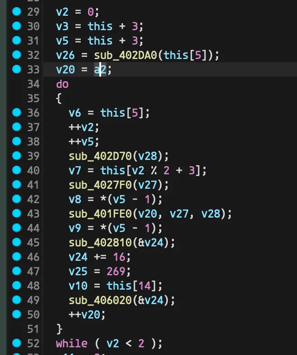Click line number 34 in the gutter
Screen dimensions: 297x355
pos(33,84)
